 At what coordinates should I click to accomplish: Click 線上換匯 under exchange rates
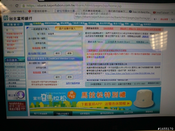pyautogui.click(x=12, y=83)
